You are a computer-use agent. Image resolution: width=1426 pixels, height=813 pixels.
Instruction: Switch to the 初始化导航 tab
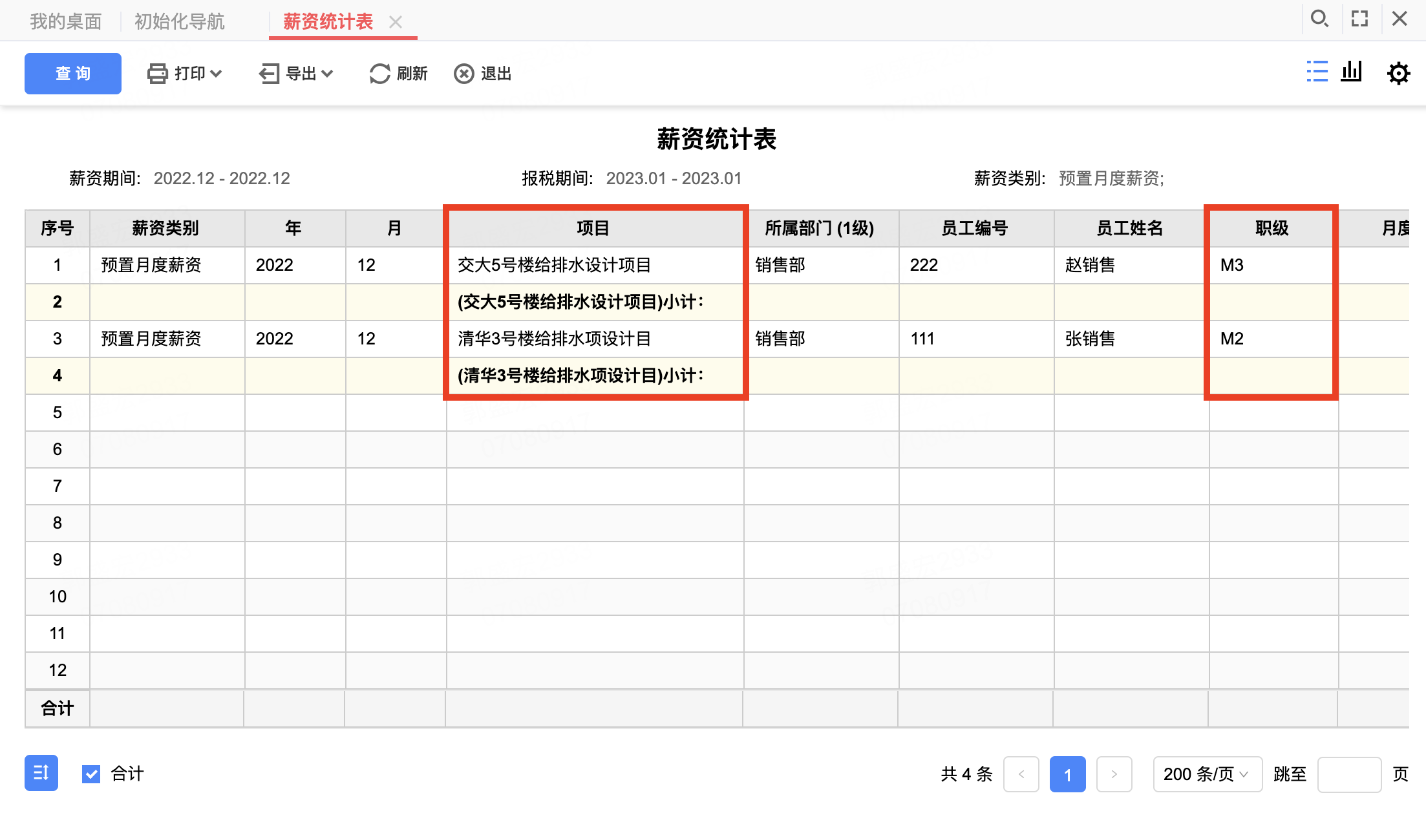(x=180, y=21)
